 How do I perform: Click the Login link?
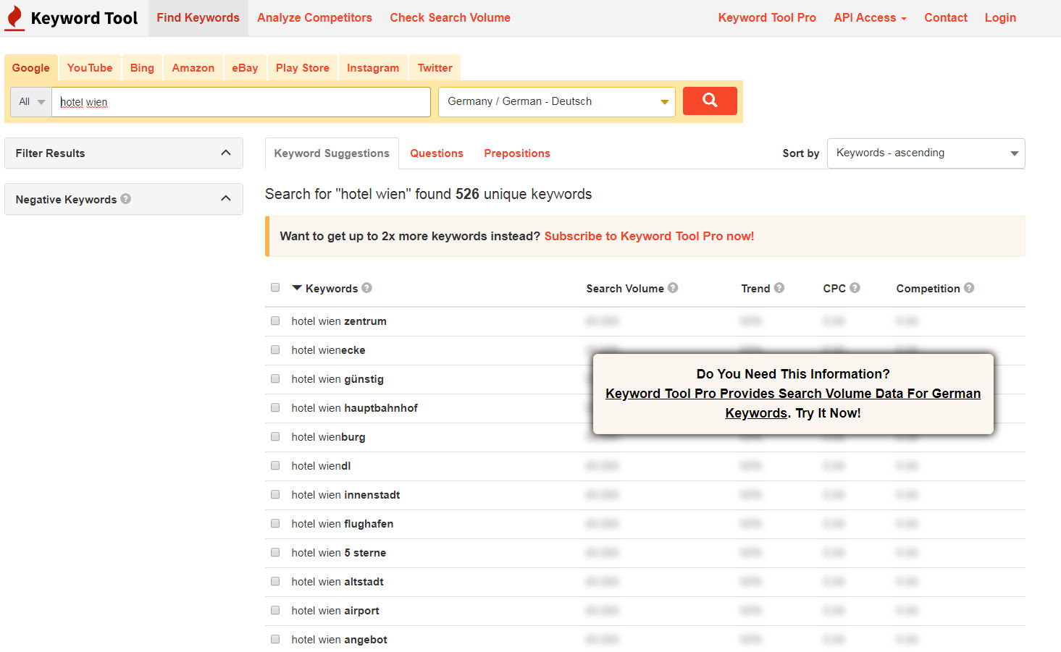pyautogui.click(x=1000, y=18)
